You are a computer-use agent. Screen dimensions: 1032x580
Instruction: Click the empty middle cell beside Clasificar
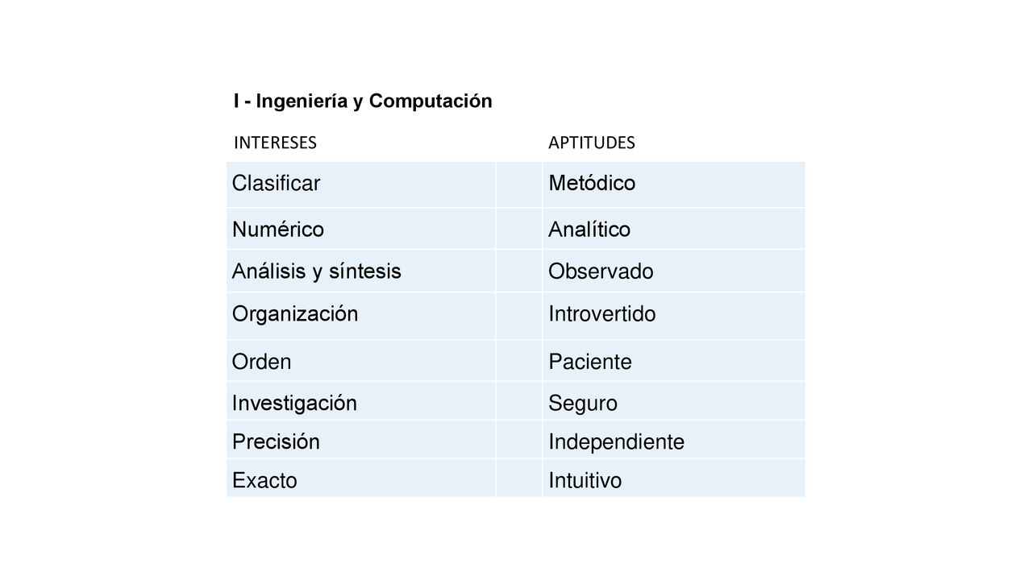pyautogui.click(x=519, y=184)
